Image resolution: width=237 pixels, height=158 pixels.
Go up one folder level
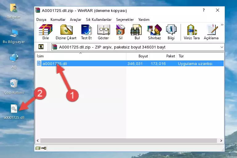pyautogui.click(x=41, y=47)
